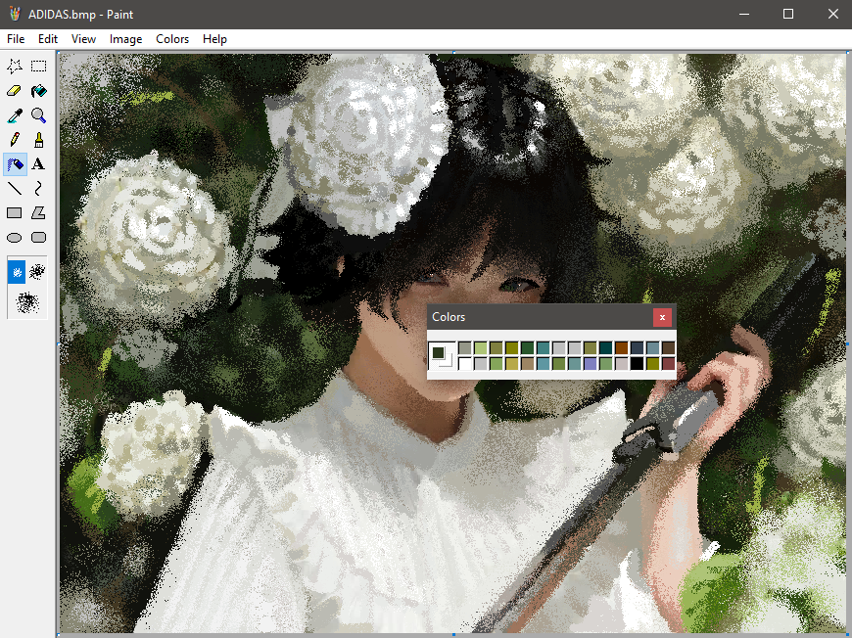Open the Help menu

coord(214,39)
